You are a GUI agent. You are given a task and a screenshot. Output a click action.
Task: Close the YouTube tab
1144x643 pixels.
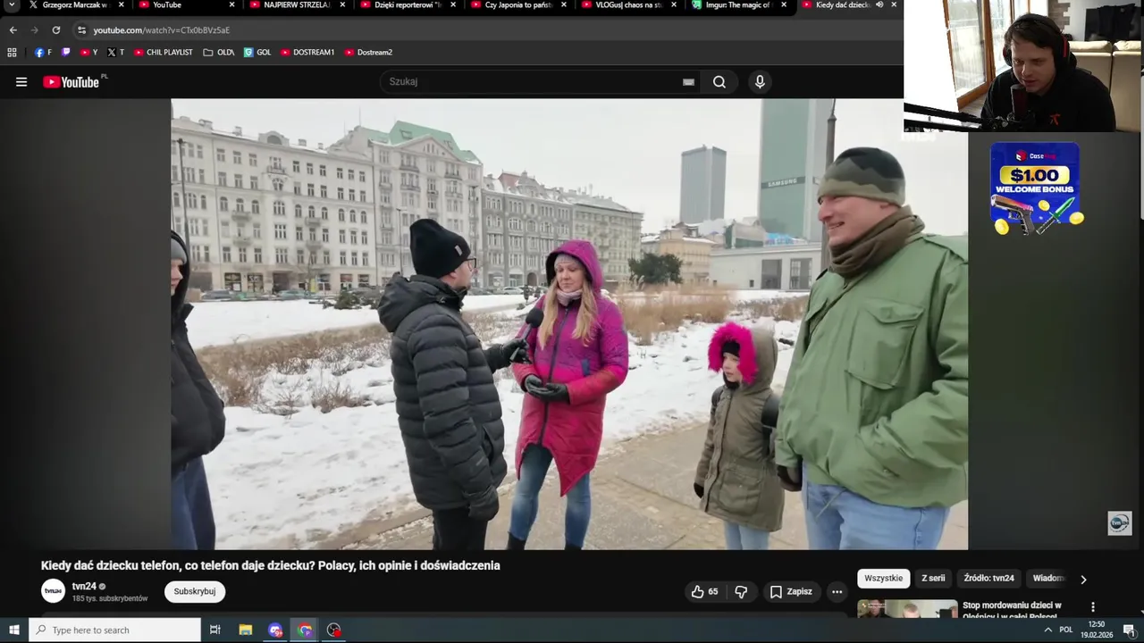pyautogui.click(x=232, y=4)
